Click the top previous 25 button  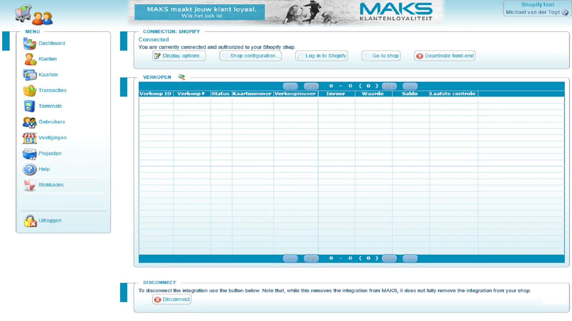tap(311, 86)
